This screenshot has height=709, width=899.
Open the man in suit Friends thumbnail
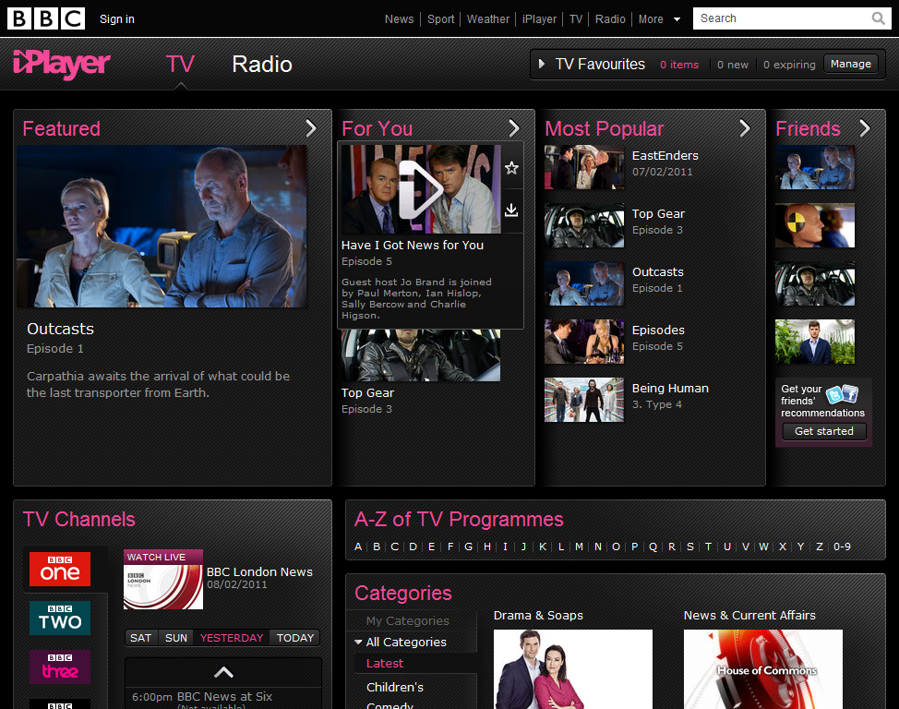(x=815, y=342)
